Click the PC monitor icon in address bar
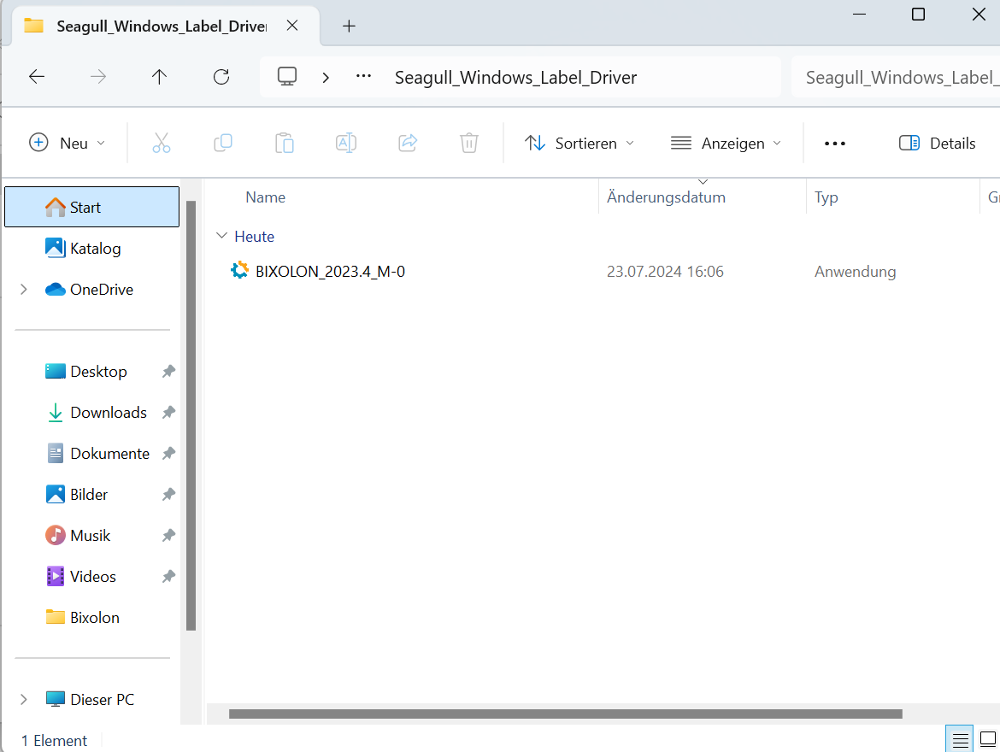 point(287,77)
